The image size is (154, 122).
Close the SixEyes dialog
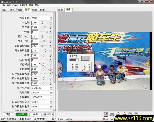(x=90, y=52)
